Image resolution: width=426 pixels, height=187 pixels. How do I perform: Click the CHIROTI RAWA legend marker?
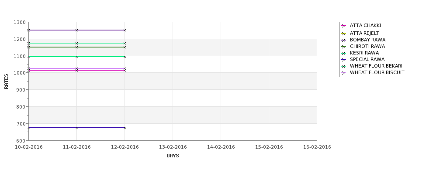click(344, 47)
